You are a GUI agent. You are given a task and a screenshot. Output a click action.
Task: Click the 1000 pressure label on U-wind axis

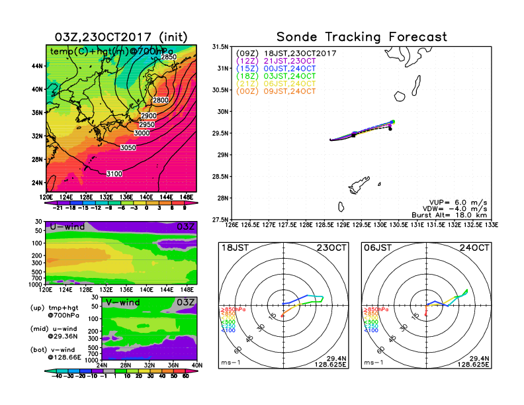pos(36,285)
